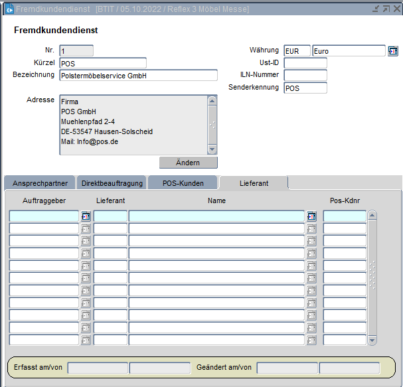This screenshot has height=387, width=403.
Task: Open the currency lookup icon beside Euro
Action: pos(392,51)
